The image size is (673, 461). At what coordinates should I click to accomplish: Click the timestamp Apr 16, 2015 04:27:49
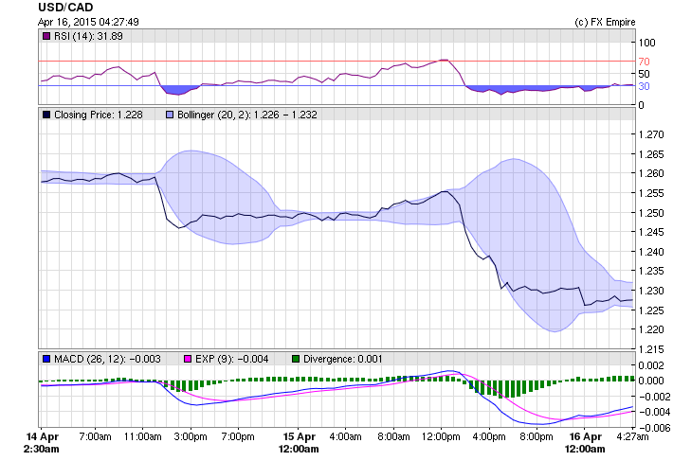(88, 22)
